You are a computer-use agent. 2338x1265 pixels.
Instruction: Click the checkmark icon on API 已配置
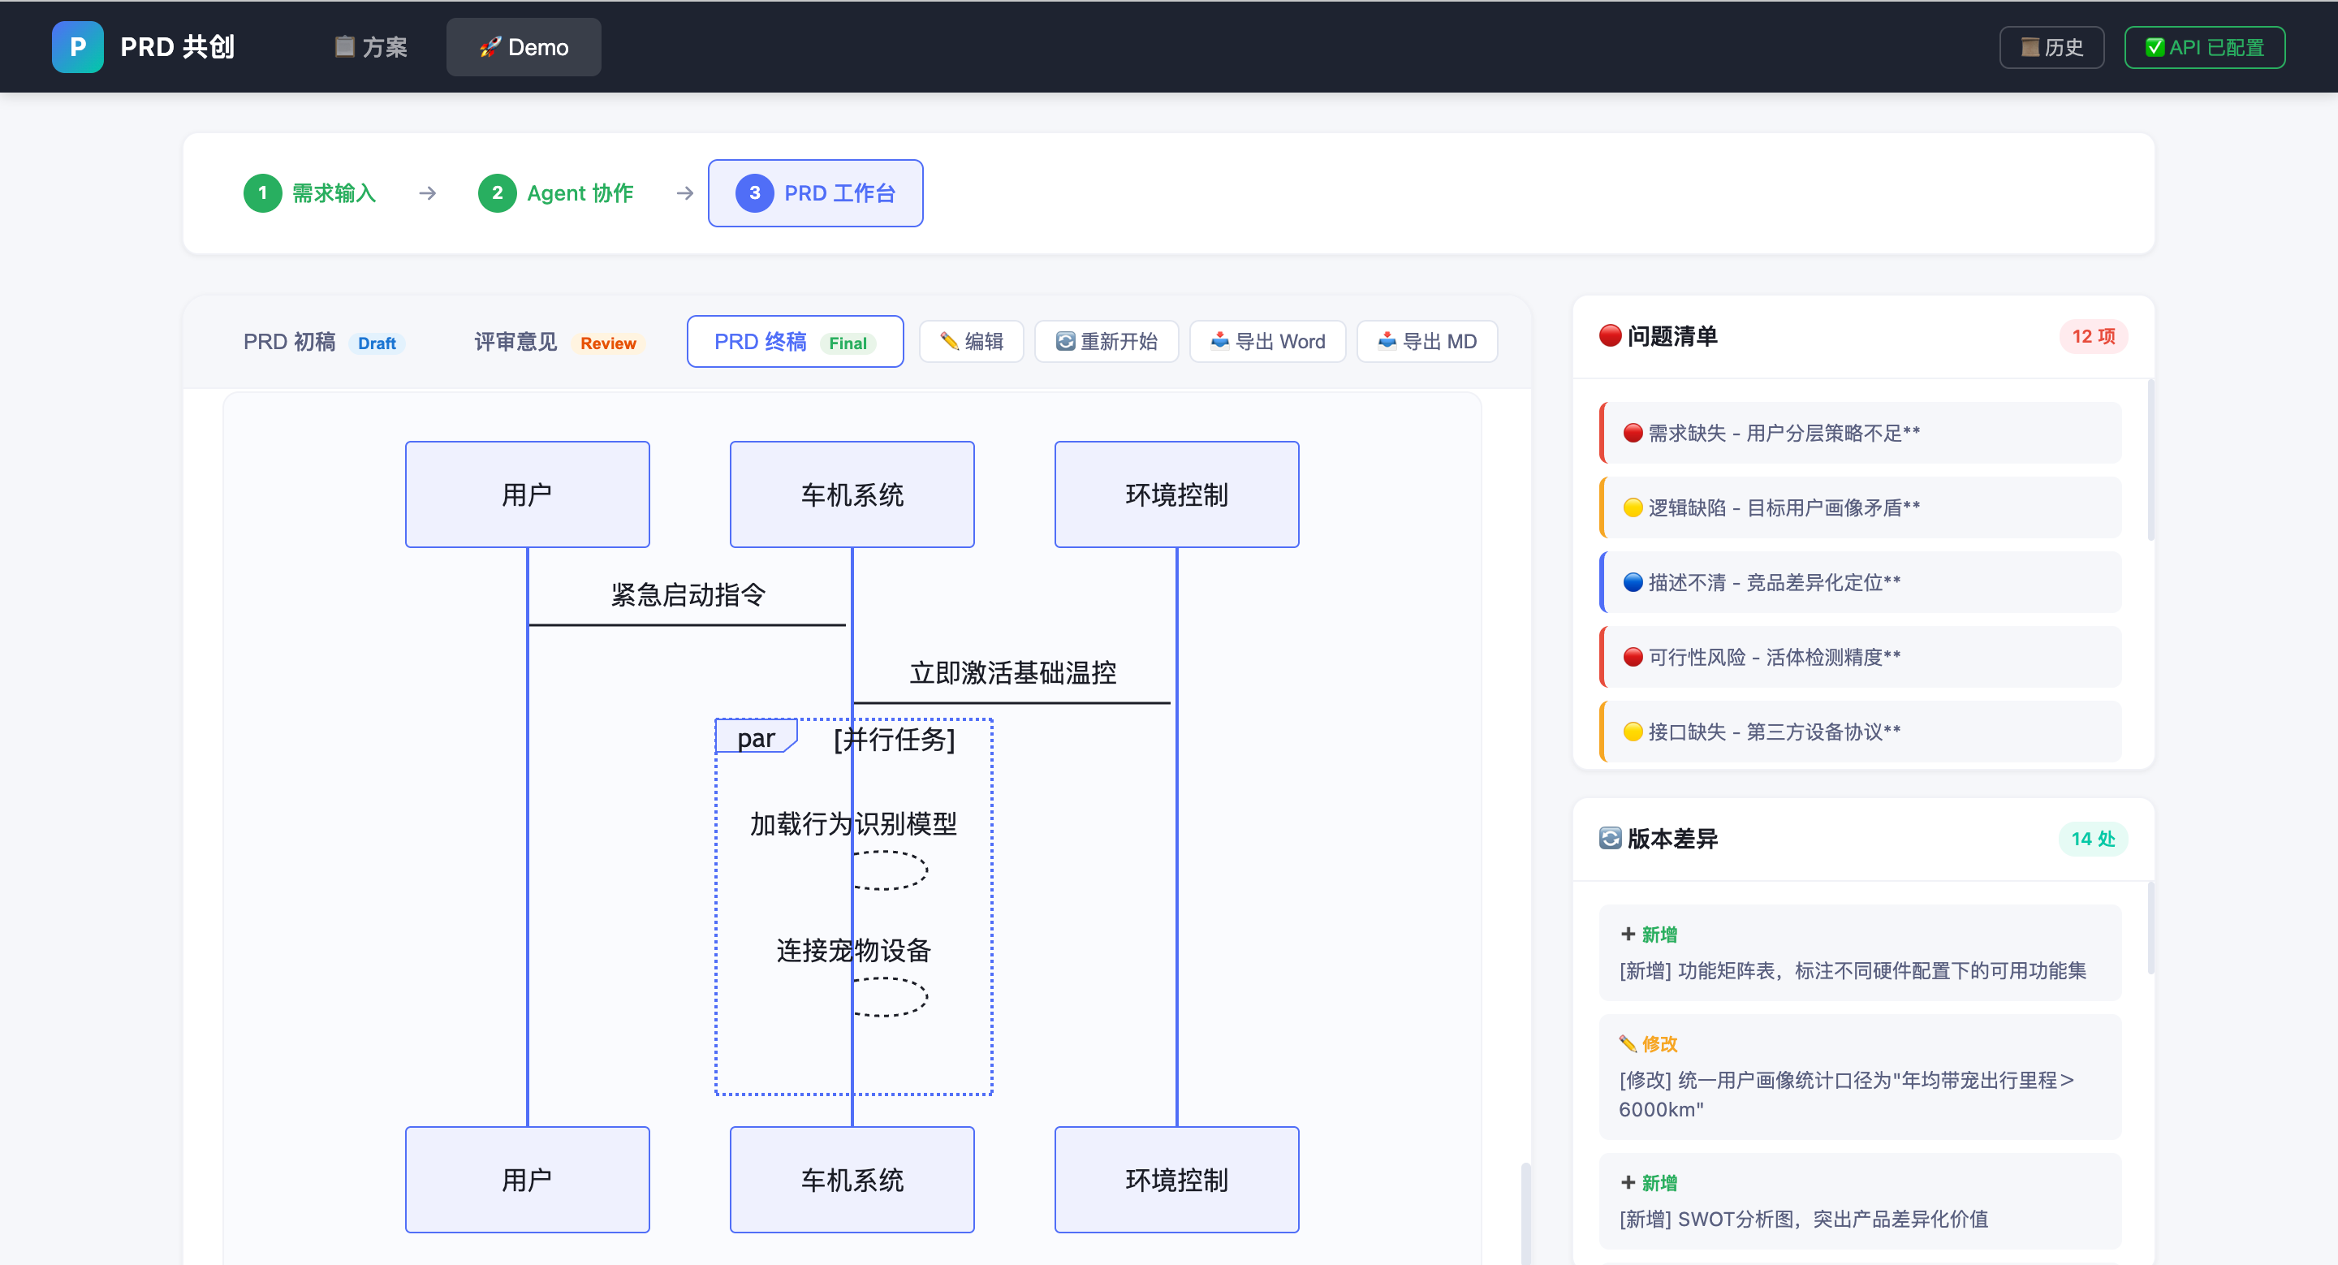click(x=2154, y=47)
